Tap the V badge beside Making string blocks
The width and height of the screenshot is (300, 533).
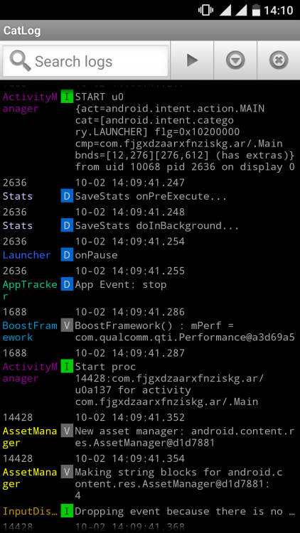coord(67,472)
